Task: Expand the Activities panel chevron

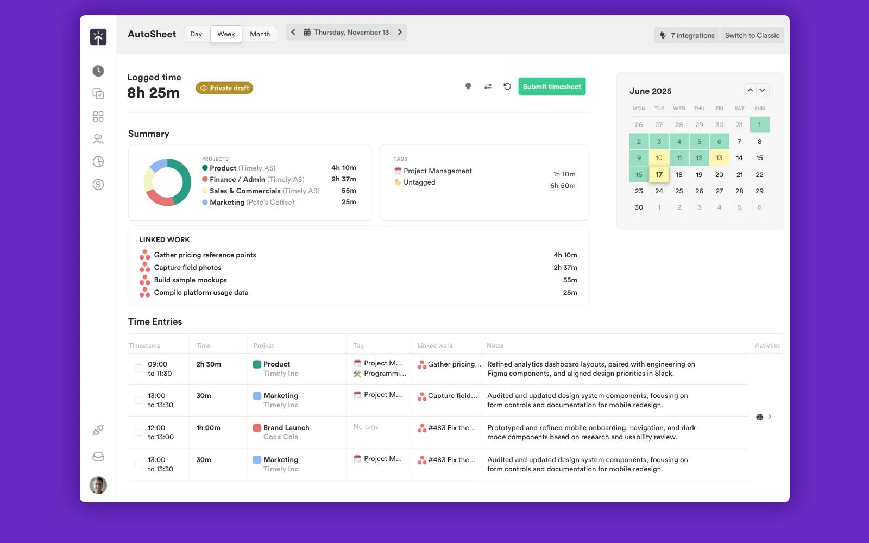Action: tap(770, 416)
